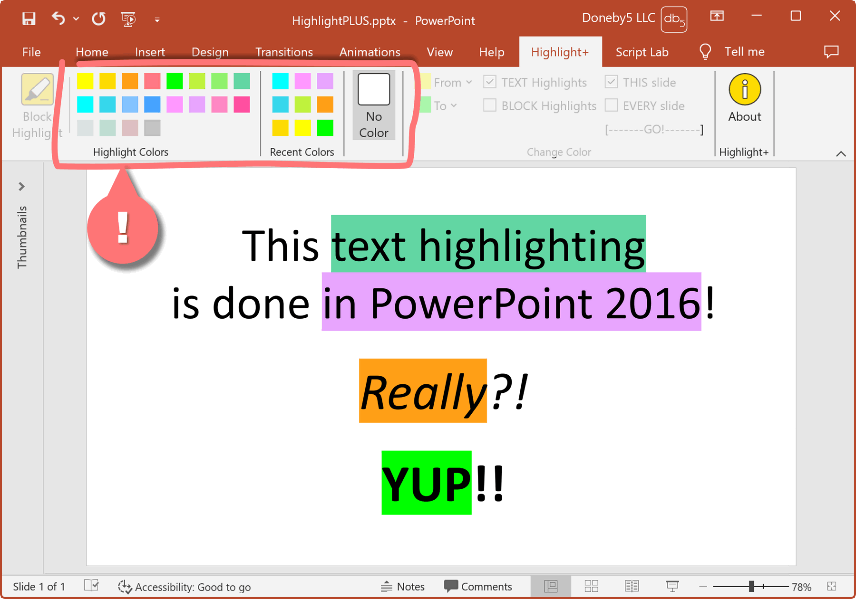This screenshot has height=599, width=856.
Task: Open the To color dropdown
Action: (440, 105)
